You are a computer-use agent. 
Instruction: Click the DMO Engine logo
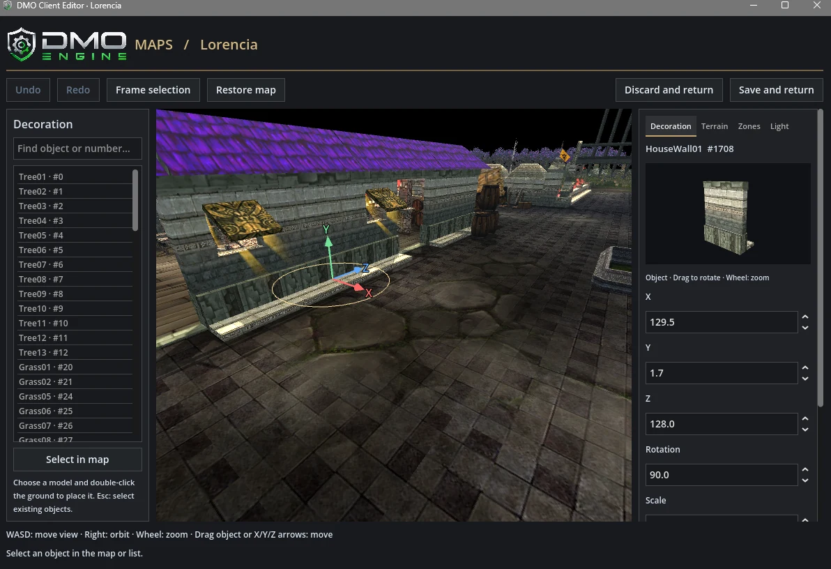pos(67,45)
